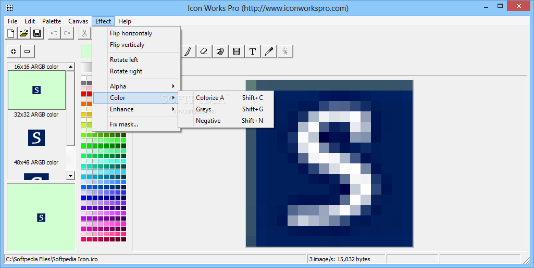
Task: Click the Redo arrow icon
Action: click(x=67, y=33)
